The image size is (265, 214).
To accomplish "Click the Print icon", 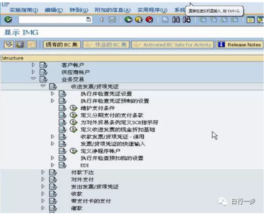I will [165, 20].
